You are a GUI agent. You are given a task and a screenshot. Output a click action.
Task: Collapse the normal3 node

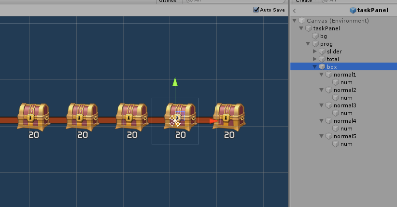(x=322, y=105)
